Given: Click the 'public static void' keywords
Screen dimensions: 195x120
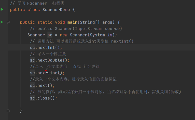Looking at the screenshot, I should click(x=43, y=22).
